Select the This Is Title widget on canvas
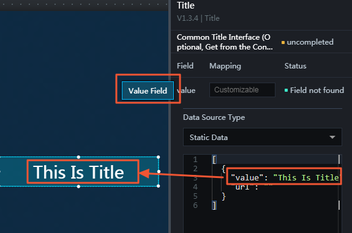The width and height of the screenshot is (352, 233). coord(78,172)
